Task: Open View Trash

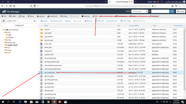Action: coord(126,21)
